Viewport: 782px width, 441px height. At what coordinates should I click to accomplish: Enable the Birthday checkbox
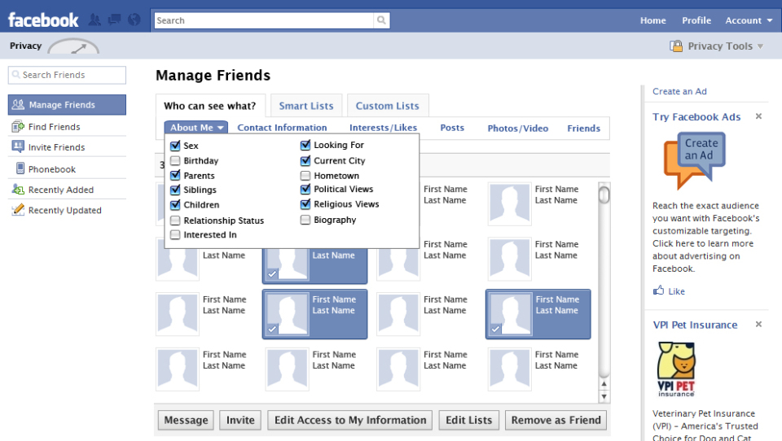coord(175,161)
